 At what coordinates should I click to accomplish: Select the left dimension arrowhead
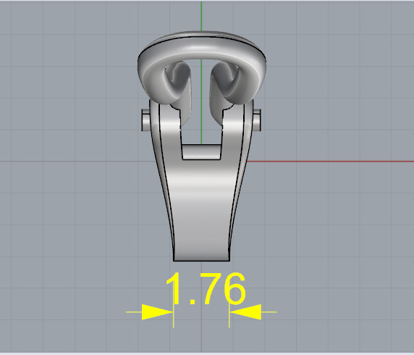[158, 312]
